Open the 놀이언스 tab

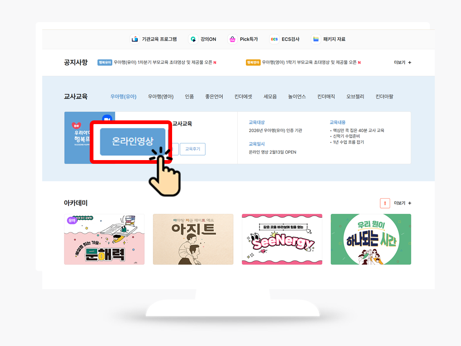pyautogui.click(x=297, y=96)
